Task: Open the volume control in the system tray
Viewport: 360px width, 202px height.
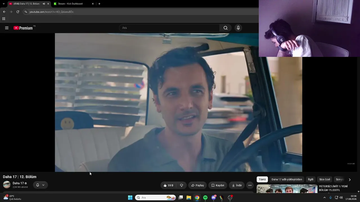Action: (x=341, y=198)
